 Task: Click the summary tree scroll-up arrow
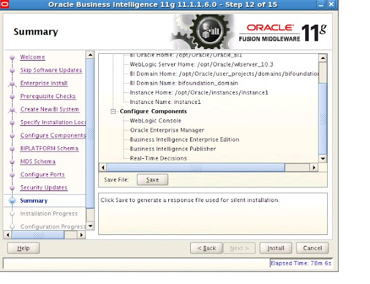323,58
